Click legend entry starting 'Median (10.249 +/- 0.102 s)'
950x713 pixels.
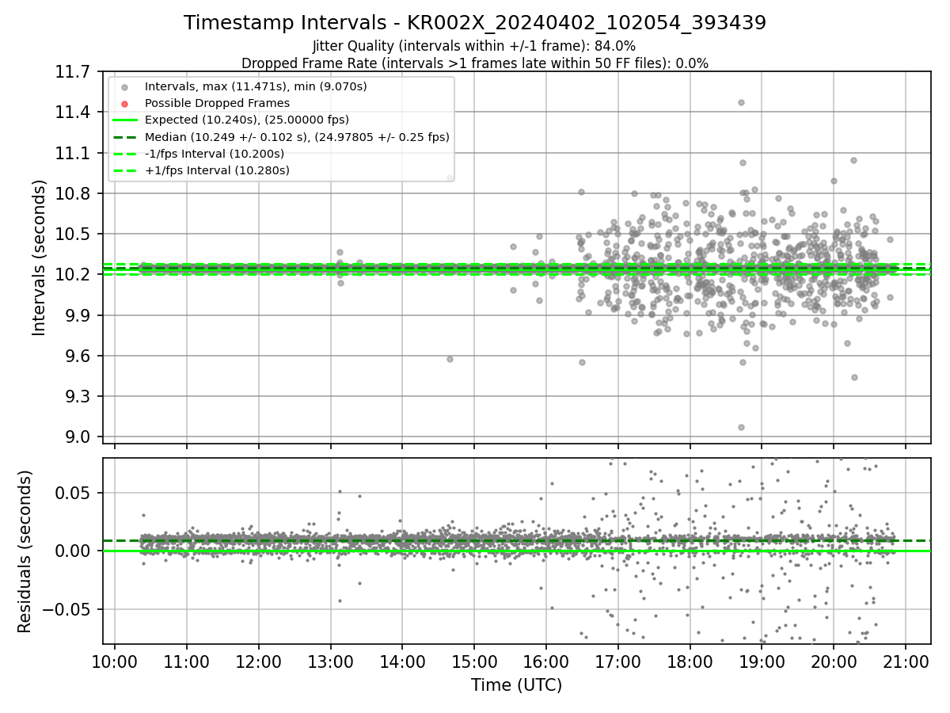click(297, 137)
